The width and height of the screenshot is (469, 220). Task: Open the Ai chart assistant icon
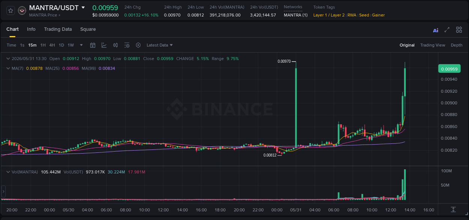(x=436, y=30)
